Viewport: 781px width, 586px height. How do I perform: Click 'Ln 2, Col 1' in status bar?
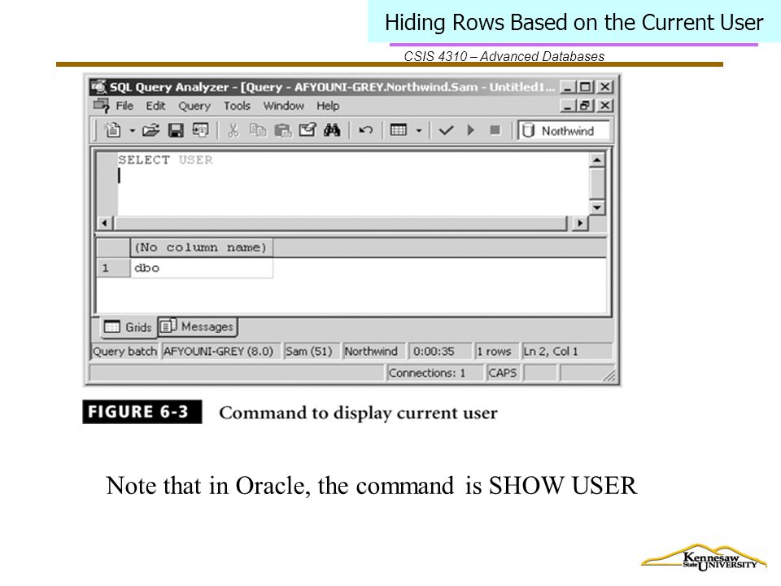click(x=551, y=352)
